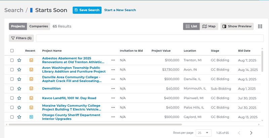Star the Asbestos Abatement project
This screenshot has width=269, height=138.
pos(19,60)
